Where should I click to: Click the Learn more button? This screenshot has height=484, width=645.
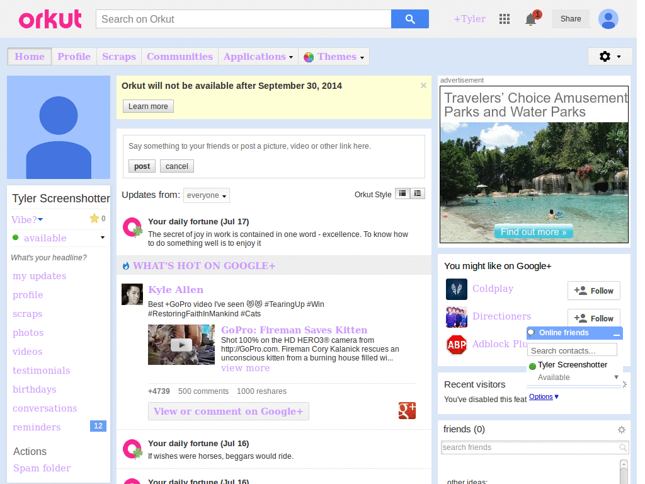point(148,106)
